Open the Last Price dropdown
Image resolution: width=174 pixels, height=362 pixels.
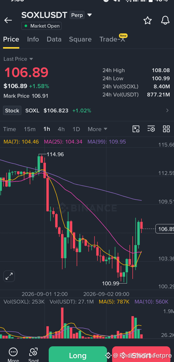point(18,59)
